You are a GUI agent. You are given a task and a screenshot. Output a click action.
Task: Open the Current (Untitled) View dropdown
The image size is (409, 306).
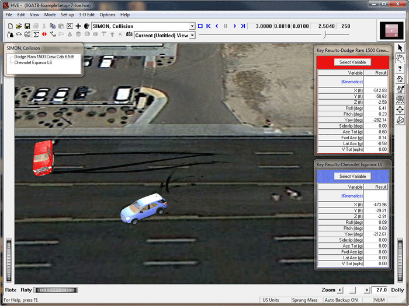192,35
